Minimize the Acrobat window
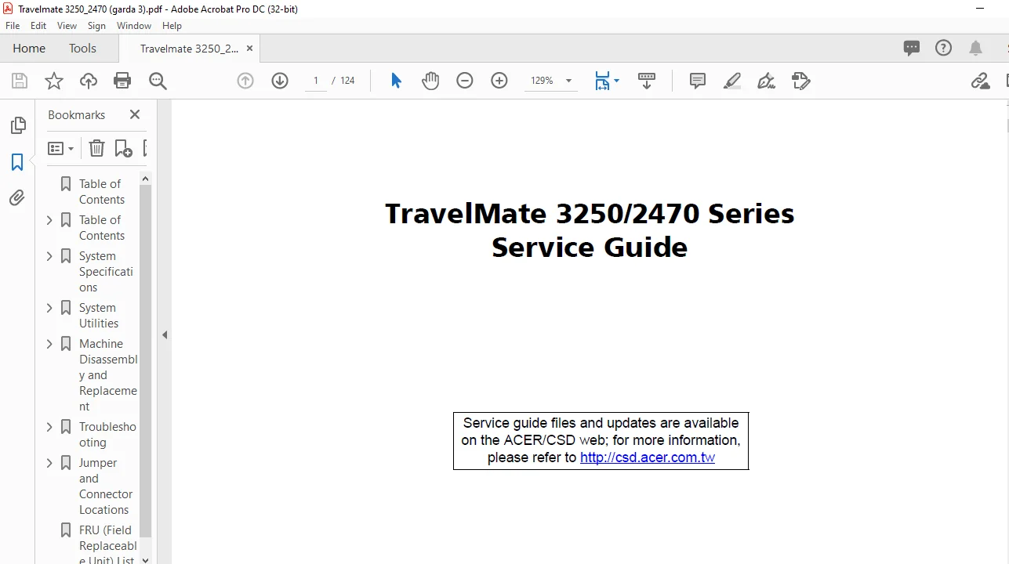1009x564 pixels. pyautogui.click(x=980, y=9)
